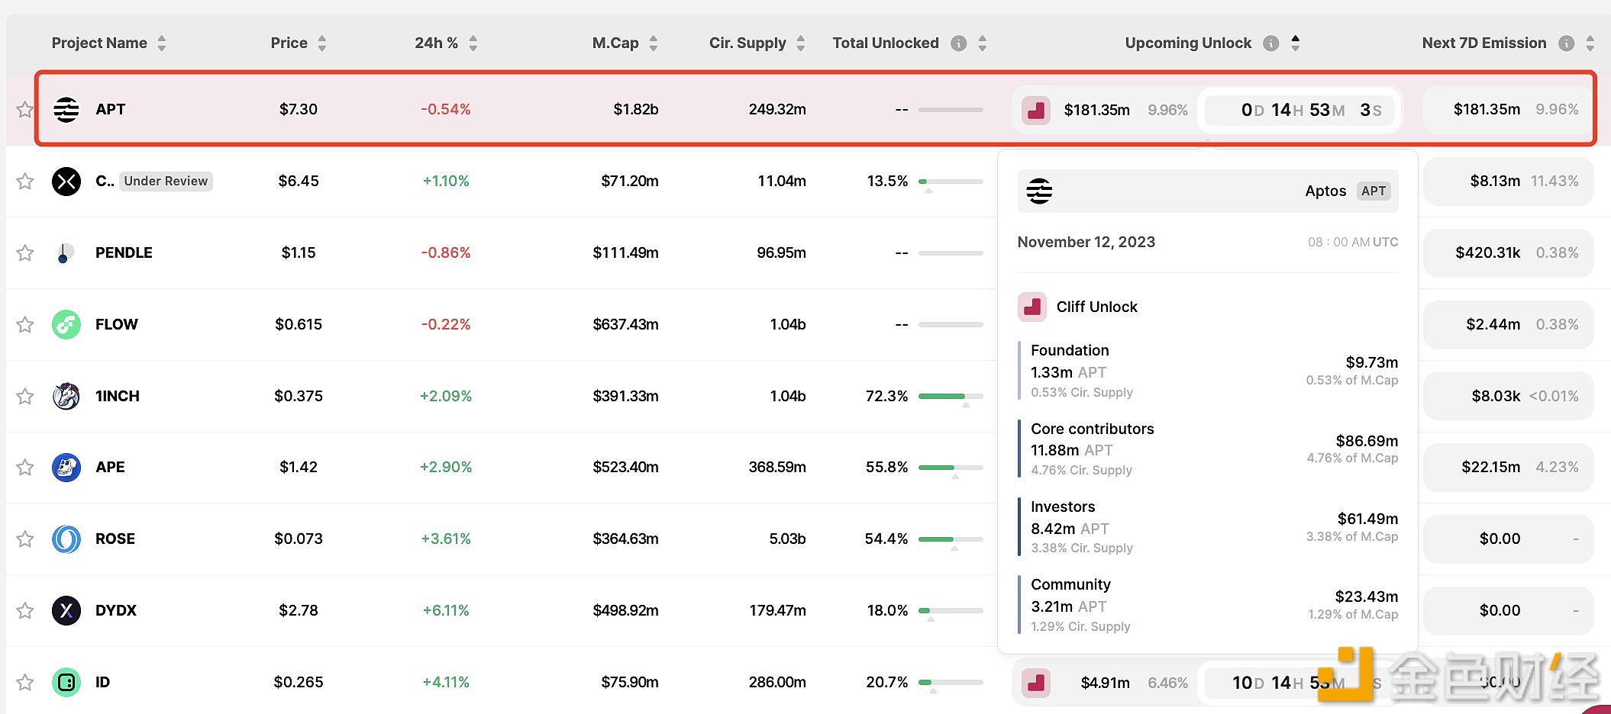Sort by M.Cap column arrows
Screen dimensions: 1611x714
(x=654, y=43)
